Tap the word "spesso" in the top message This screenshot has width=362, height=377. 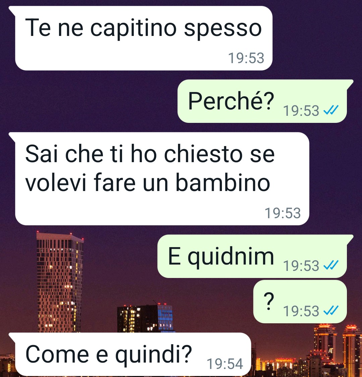(223, 29)
